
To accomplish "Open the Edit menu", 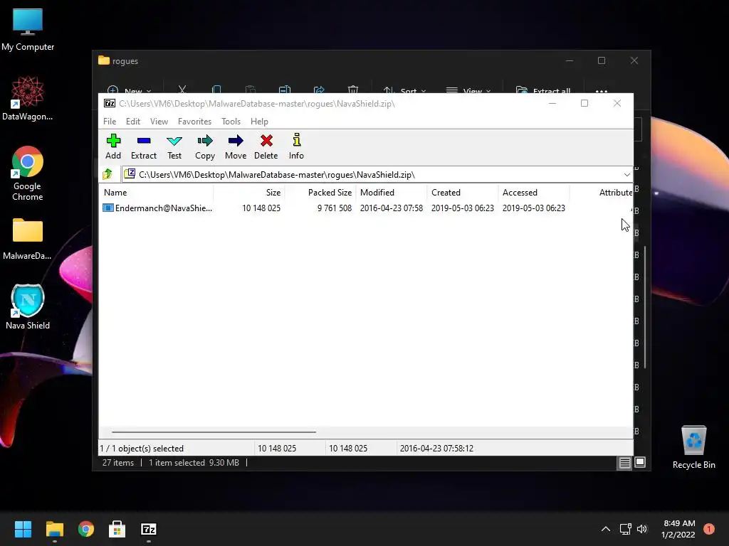I will click(x=133, y=121).
